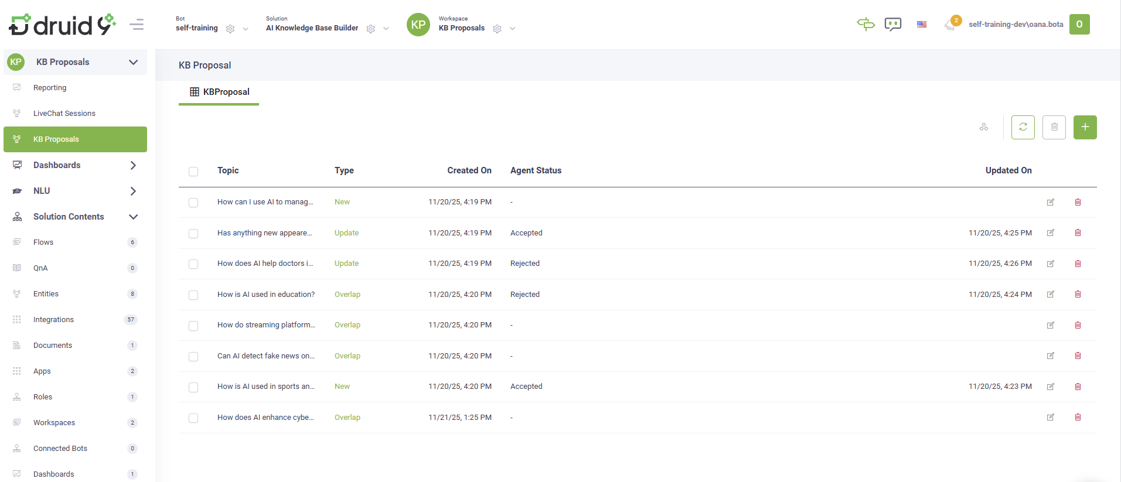The image size is (1121, 482).
Task: Change language via the US flag icon
Action: pyautogui.click(x=922, y=25)
